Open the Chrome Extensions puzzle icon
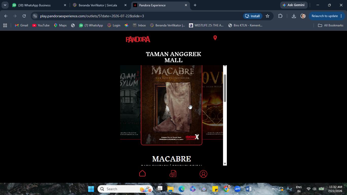 click(x=280, y=16)
